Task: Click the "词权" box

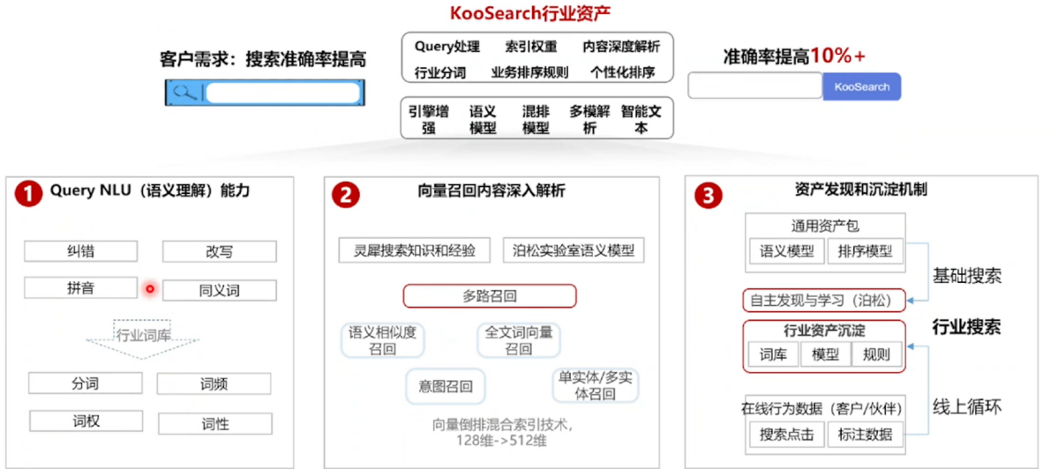Action: (x=86, y=421)
